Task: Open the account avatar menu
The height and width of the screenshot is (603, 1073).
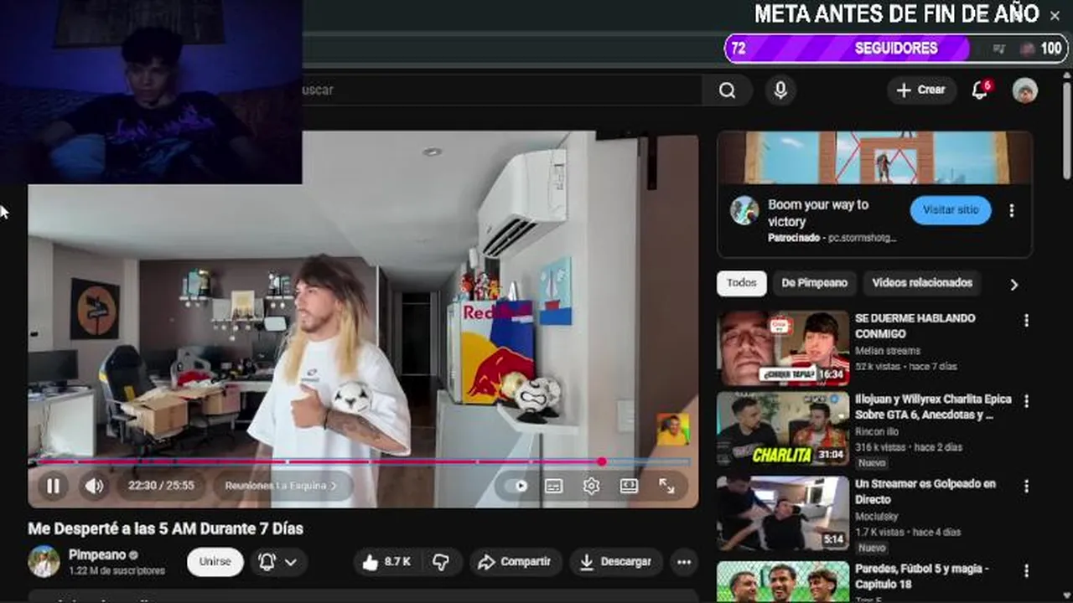Action: 1025,90
